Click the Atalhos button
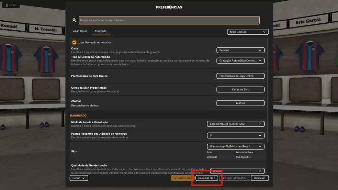This screenshot has width=338, height=190. [240, 103]
